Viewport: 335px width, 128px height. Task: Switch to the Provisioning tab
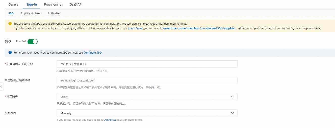click(53, 5)
